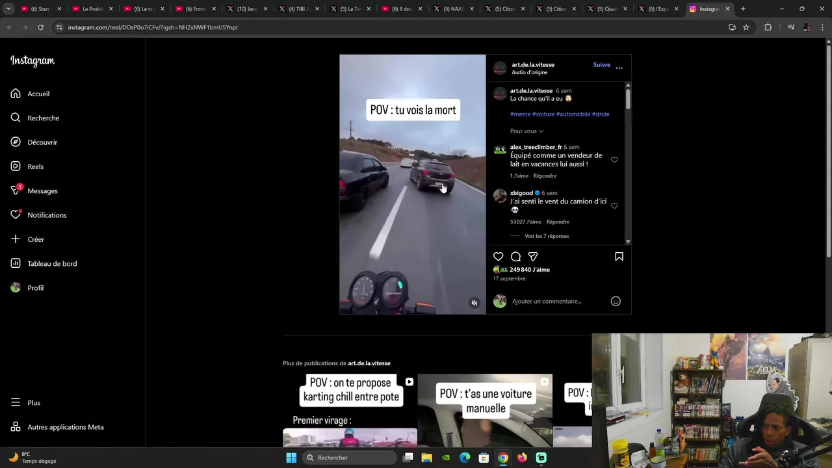Unmute the reel video audio
Image resolution: width=832 pixels, height=468 pixels.
[x=474, y=303]
